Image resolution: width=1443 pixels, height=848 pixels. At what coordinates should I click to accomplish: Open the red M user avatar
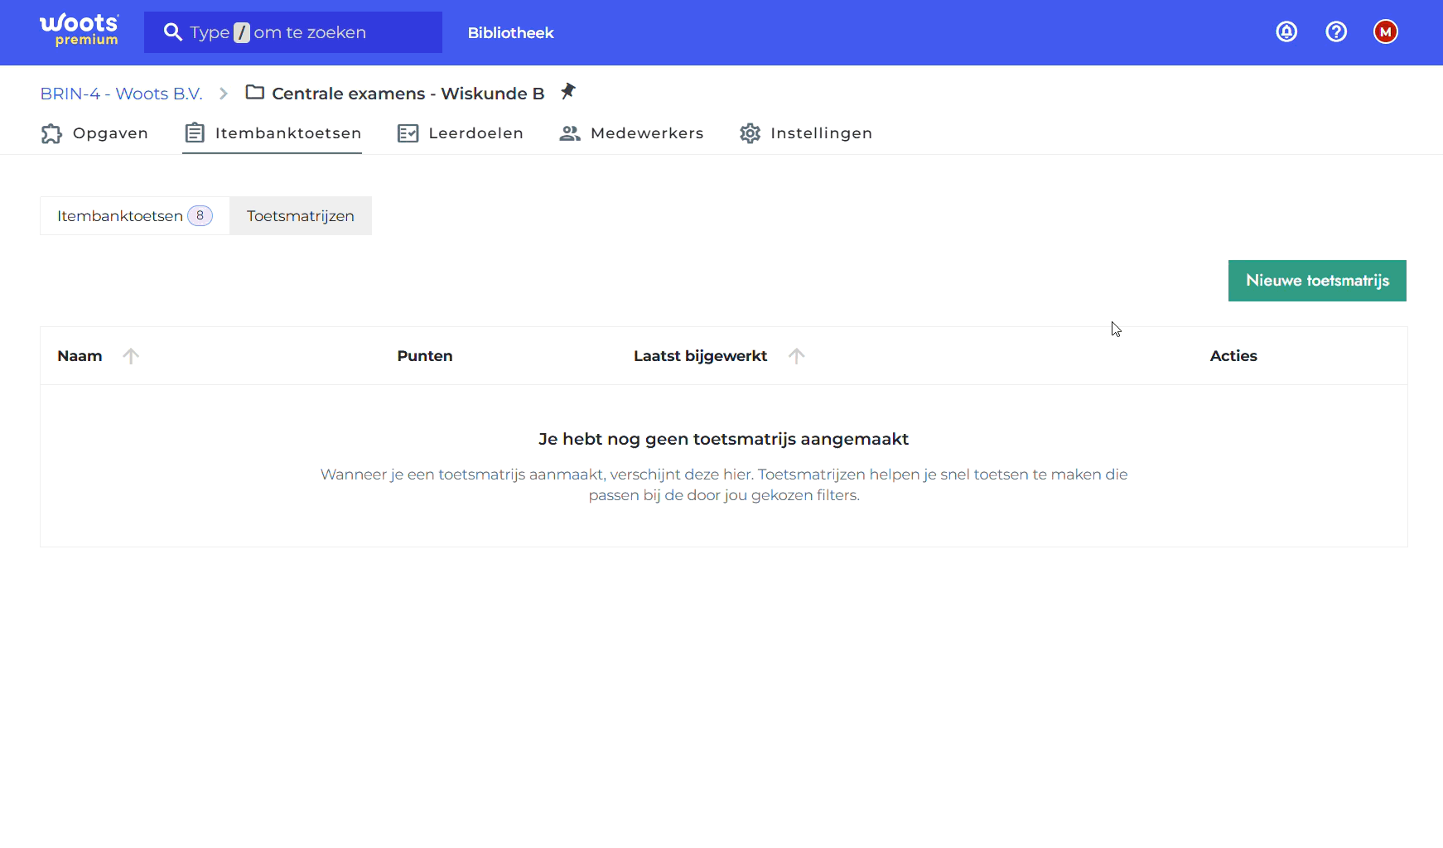(x=1386, y=31)
